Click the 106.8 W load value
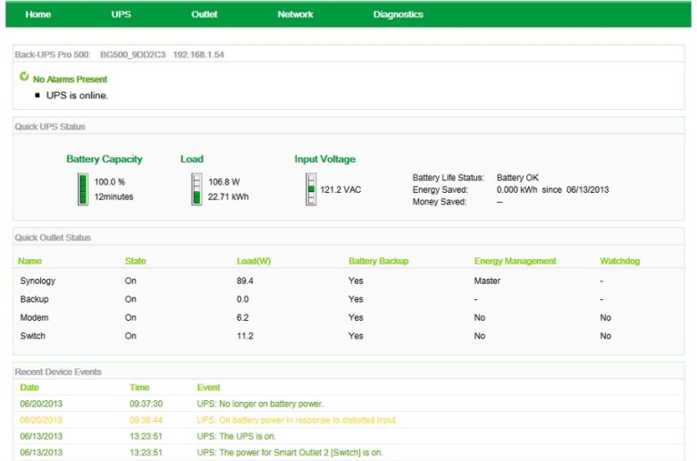Viewport: 697px width, 461px height. coord(224,182)
